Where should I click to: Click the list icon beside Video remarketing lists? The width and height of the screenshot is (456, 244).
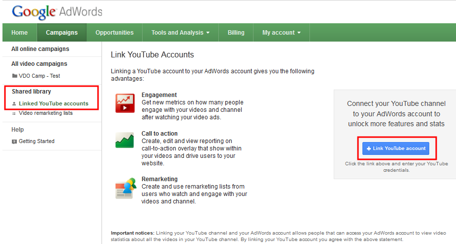(14, 113)
